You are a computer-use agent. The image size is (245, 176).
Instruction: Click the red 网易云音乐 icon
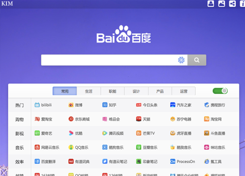point(37,147)
